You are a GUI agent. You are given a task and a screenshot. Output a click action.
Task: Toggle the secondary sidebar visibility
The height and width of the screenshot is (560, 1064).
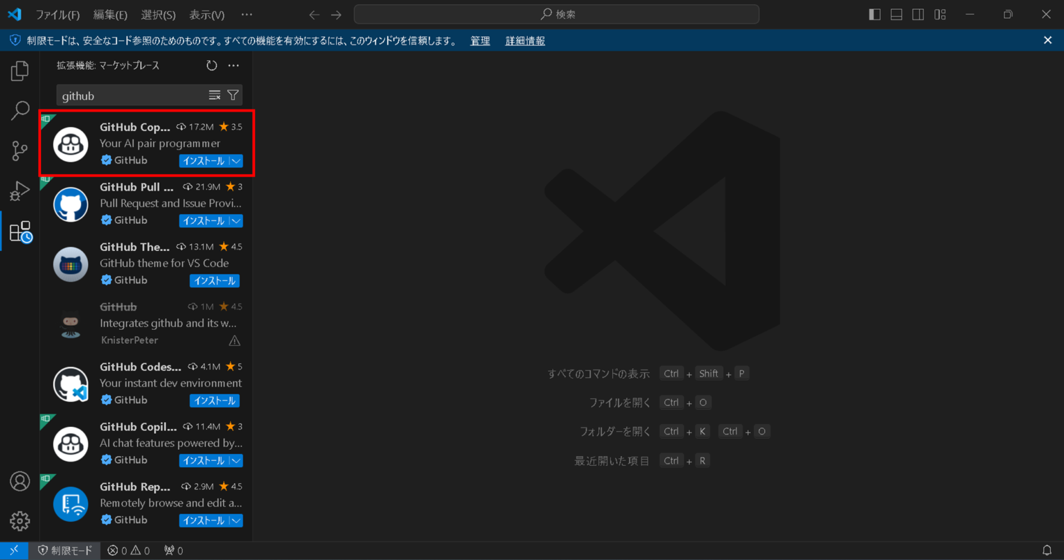click(x=918, y=14)
